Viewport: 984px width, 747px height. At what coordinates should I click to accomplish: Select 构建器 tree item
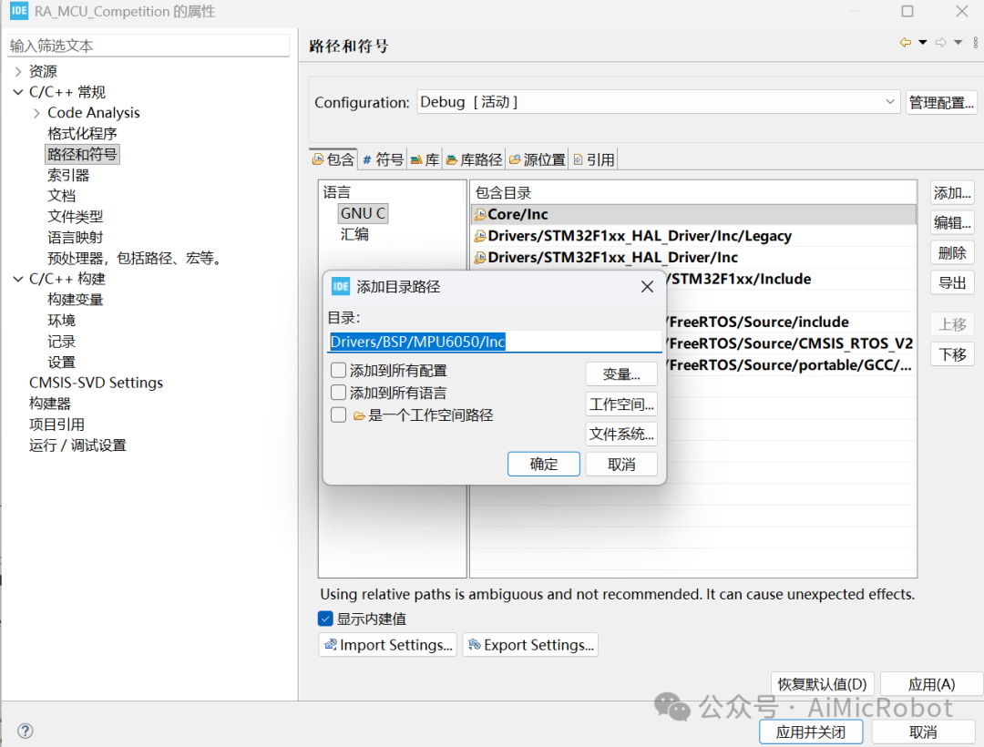click(x=50, y=404)
